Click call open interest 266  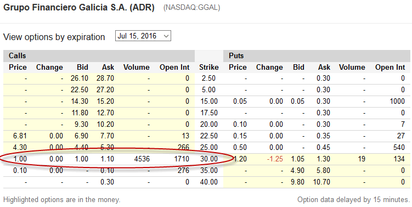click(x=183, y=148)
